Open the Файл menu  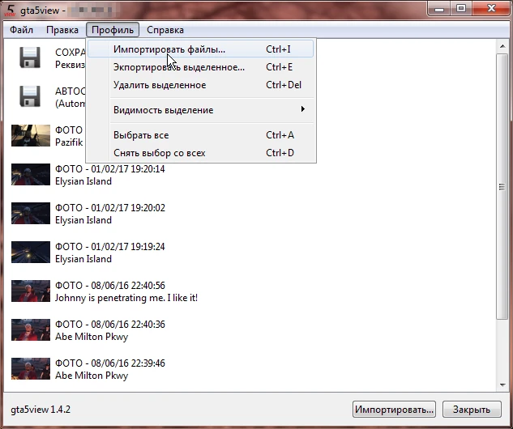(x=21, y=30)
